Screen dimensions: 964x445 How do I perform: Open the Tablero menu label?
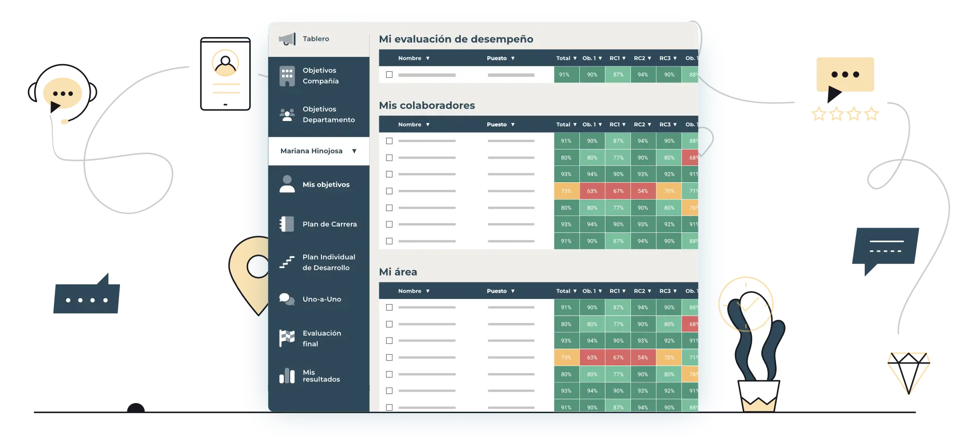pos(316,39)
